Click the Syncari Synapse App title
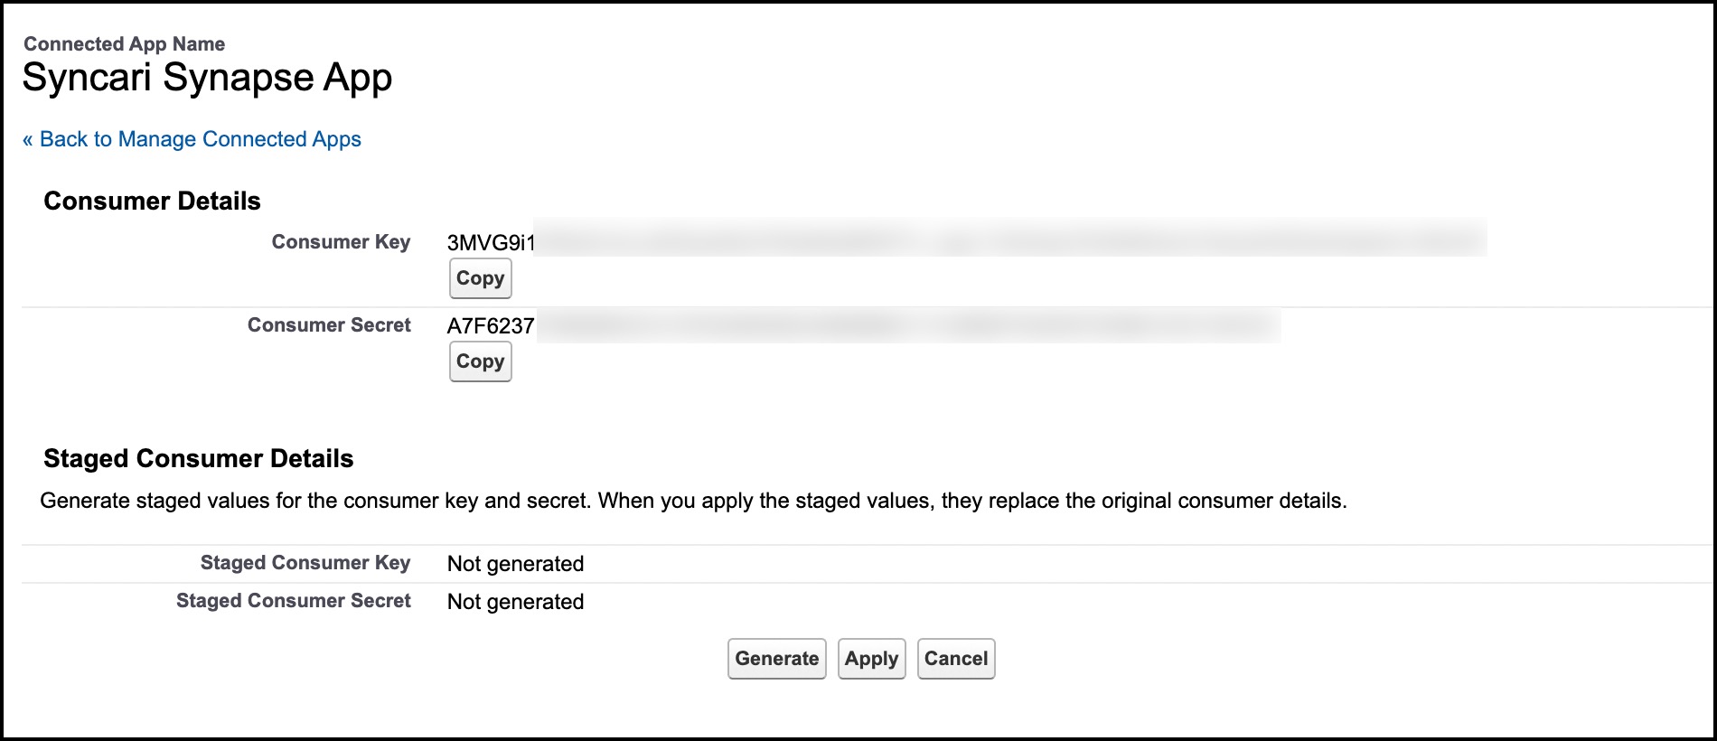The height and width of the screenshot is (741, 1717). (x=207, y=78)
